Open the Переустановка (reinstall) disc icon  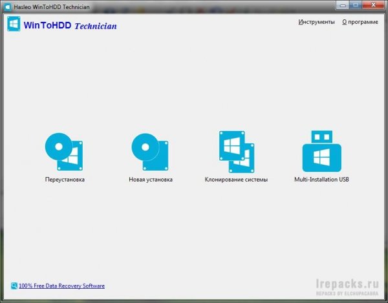[64, 152]
